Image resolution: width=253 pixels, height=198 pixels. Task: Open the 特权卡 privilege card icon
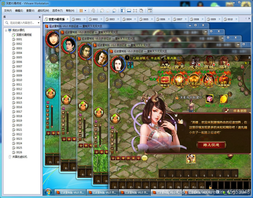click(165, 80)
